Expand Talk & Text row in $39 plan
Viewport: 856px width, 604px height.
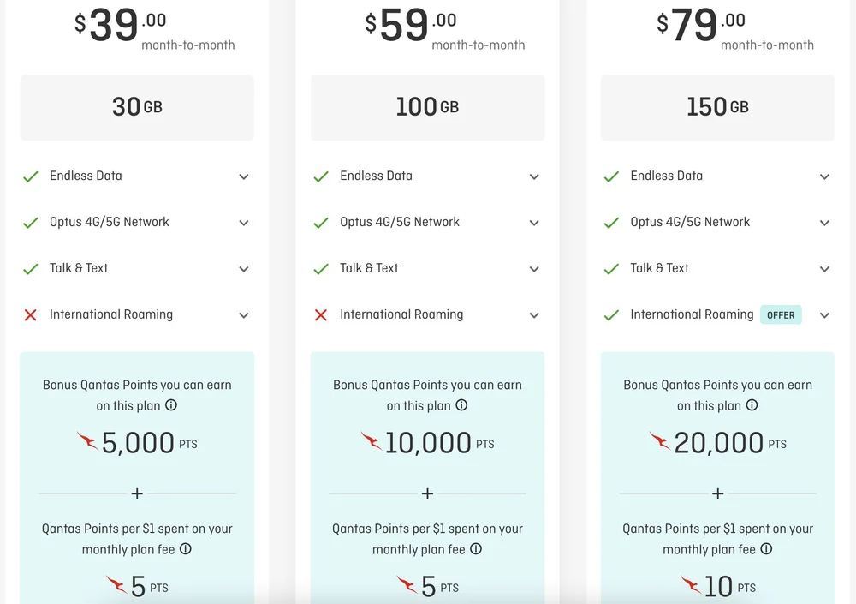244,269
